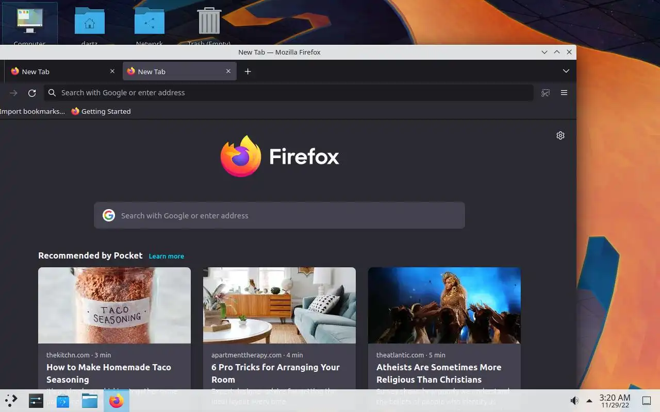The height and width of the screenshot is (412, 660).
Task: Click the show desktop icon in panel
Action: point(647,401)
